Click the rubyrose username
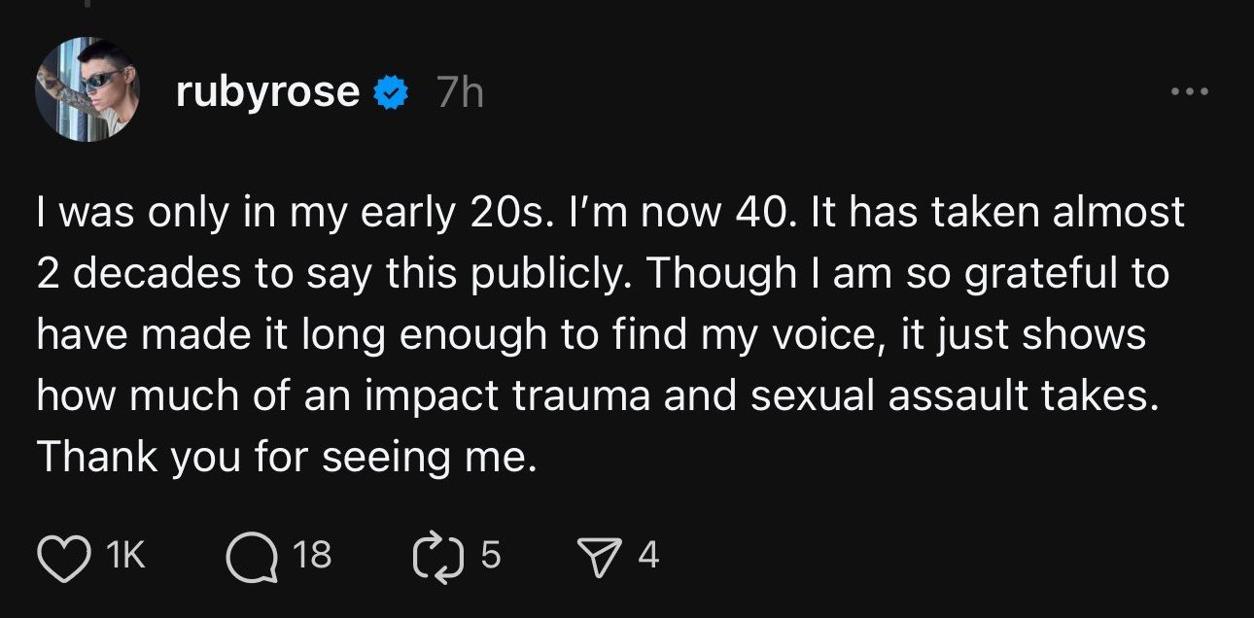This screenshot has width=1254, height=618. 268,92
